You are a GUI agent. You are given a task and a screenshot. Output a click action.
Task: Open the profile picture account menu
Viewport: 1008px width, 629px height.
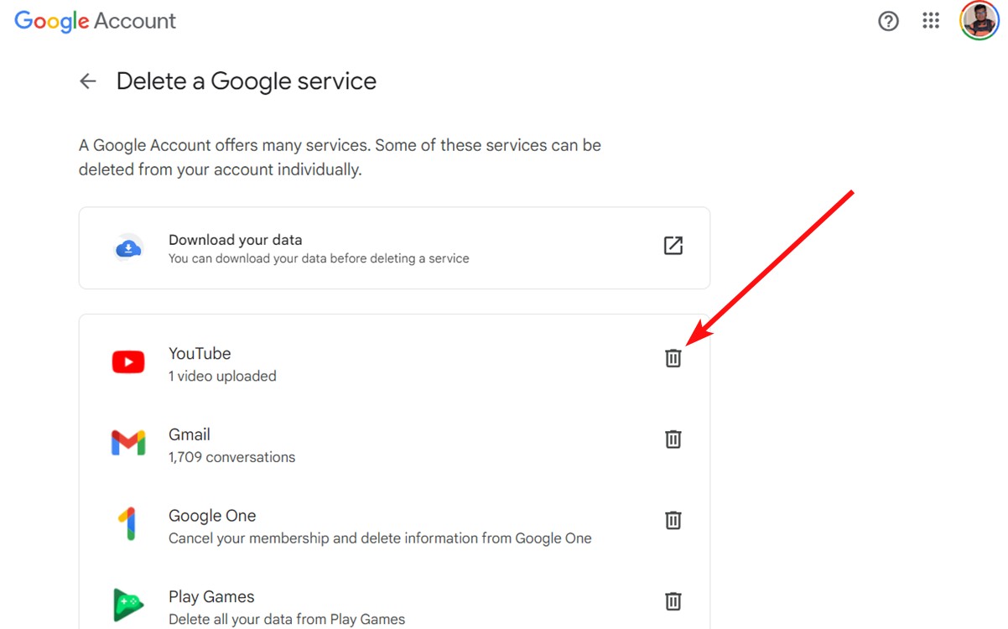pos(979,21)
